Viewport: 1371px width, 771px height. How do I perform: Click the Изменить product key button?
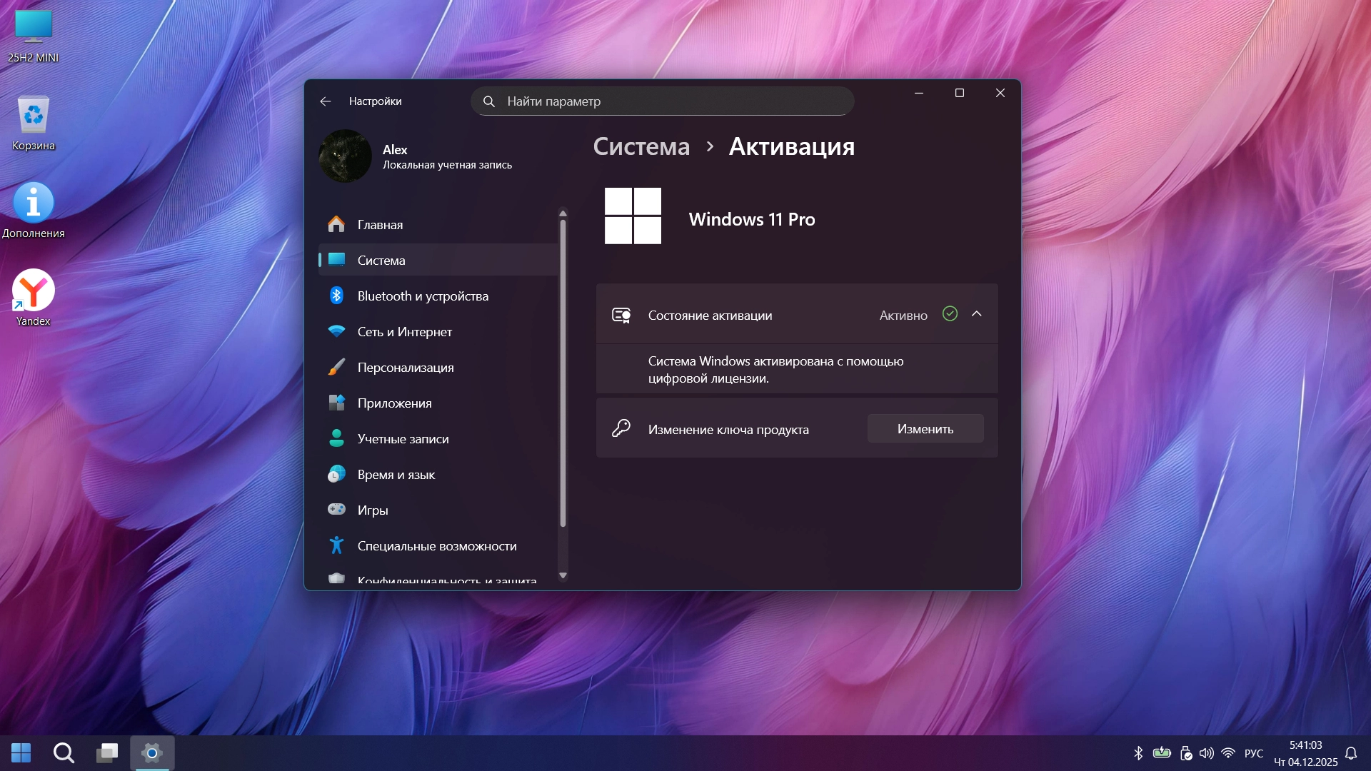(925, 429)
